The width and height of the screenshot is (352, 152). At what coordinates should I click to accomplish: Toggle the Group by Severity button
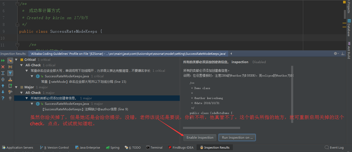pos(10,61)
